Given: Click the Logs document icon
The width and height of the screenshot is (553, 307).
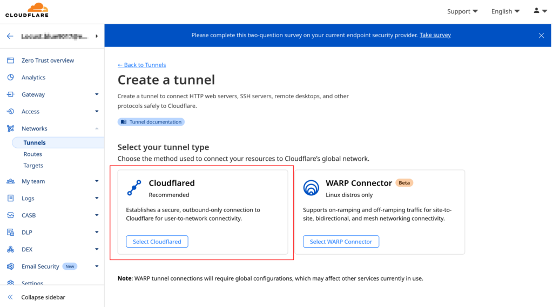Looking at the screenshot, I should click(x=11, y=198).
